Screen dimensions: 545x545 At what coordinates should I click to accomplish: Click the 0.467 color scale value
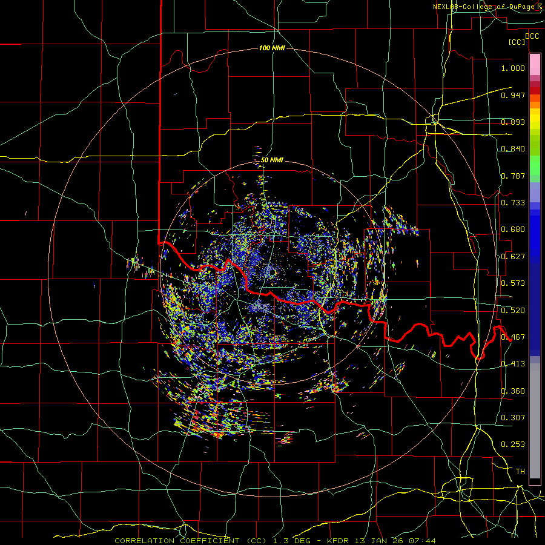pos(513,337)
